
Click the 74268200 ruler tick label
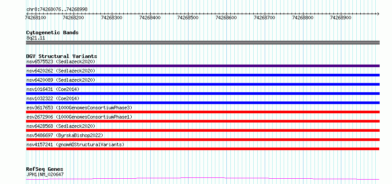pos(74,18)
